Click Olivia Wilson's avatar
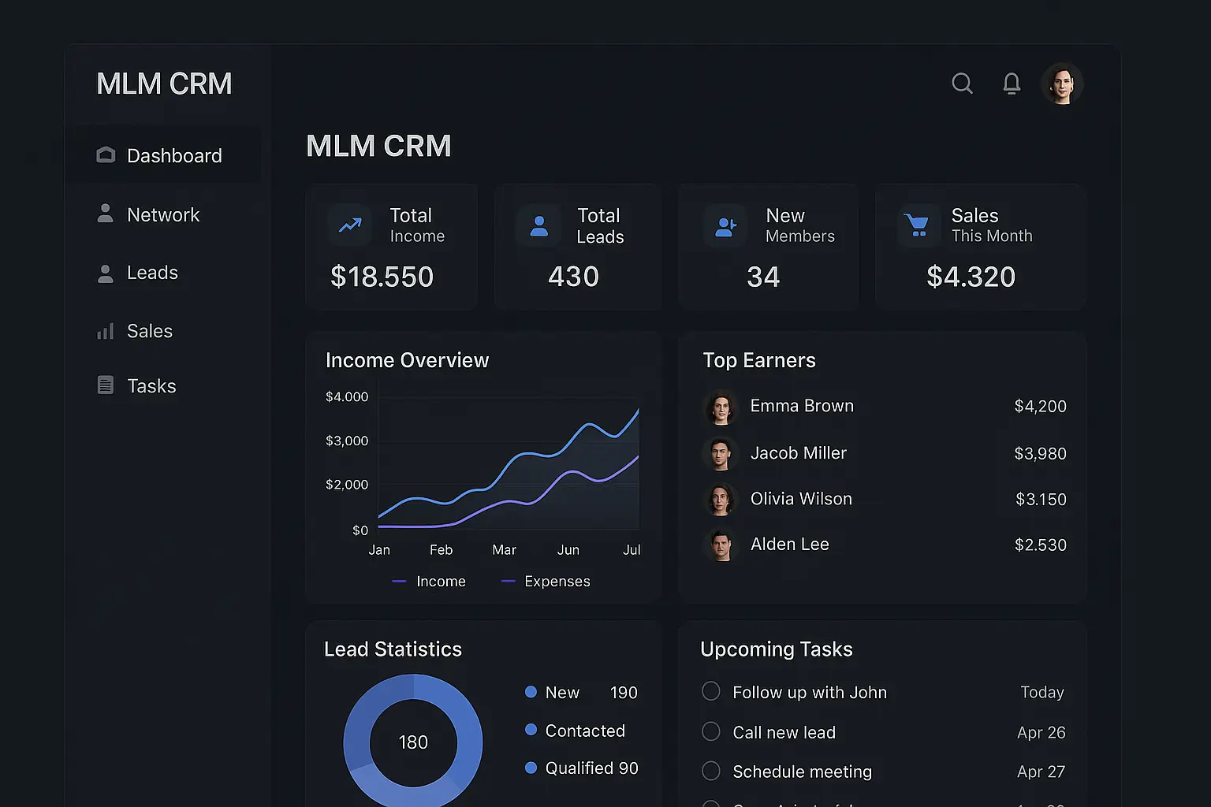 click(x=720, y=499)
